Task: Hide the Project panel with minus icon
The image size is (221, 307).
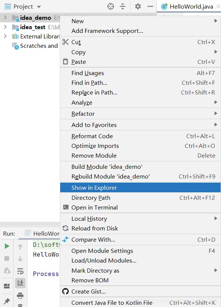Action: [150, 6]
